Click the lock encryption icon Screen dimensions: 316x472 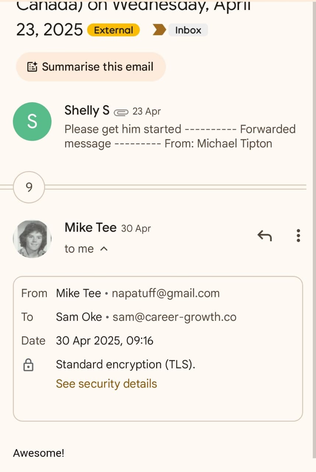[28, 365]
